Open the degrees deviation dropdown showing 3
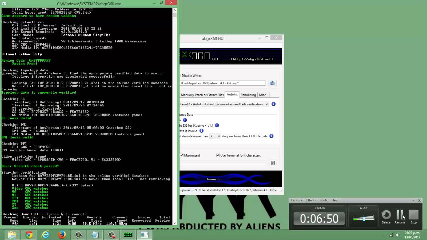The width and height of the screenshot is (427, 240). (215, 136)
